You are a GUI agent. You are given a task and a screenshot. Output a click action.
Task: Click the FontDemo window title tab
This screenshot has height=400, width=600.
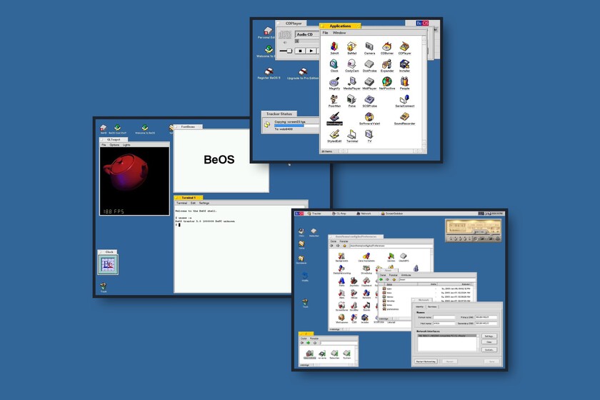coord(188,126)
